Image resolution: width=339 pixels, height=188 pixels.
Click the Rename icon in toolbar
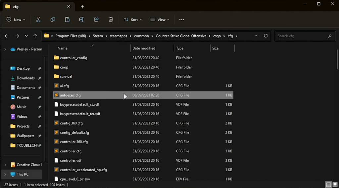pyautogui.click(x=82, y=19)
